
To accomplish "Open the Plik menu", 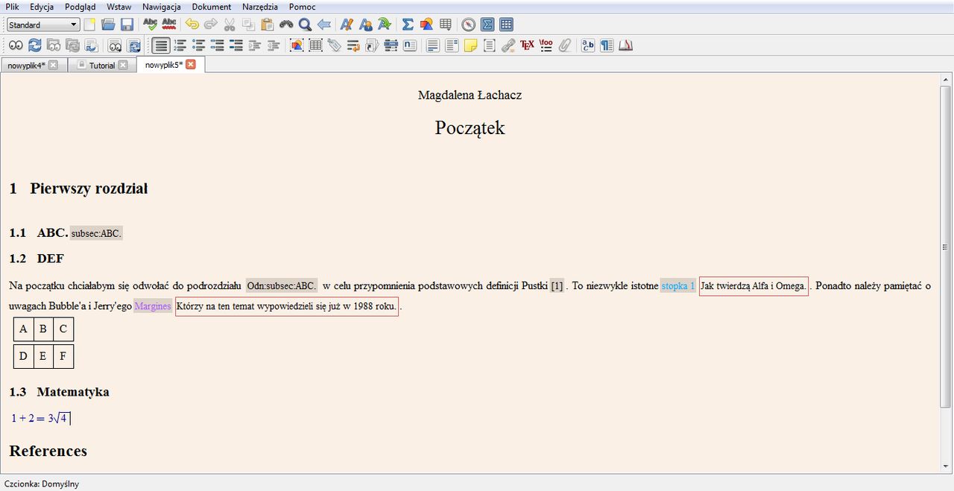I will (x=12, y=7).
